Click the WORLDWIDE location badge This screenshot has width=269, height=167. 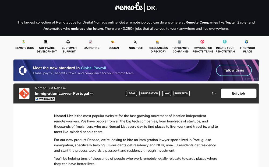point(45,99)
